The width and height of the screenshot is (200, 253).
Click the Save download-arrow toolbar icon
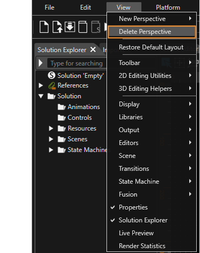pyautogui.click(x=70, y=27)
